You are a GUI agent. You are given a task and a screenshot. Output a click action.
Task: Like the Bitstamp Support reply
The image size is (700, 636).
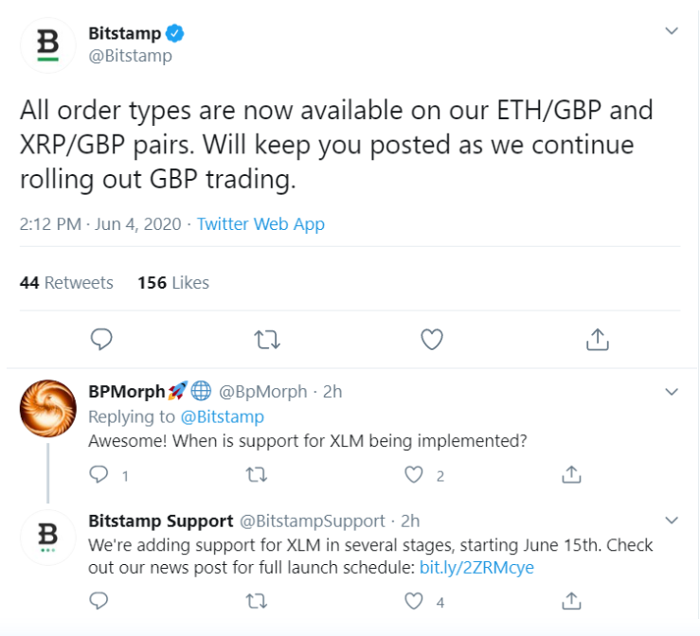(x=413, y=601)
